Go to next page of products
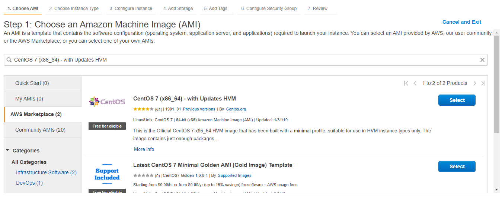502x198 pixels. click(x=474, y=83)
